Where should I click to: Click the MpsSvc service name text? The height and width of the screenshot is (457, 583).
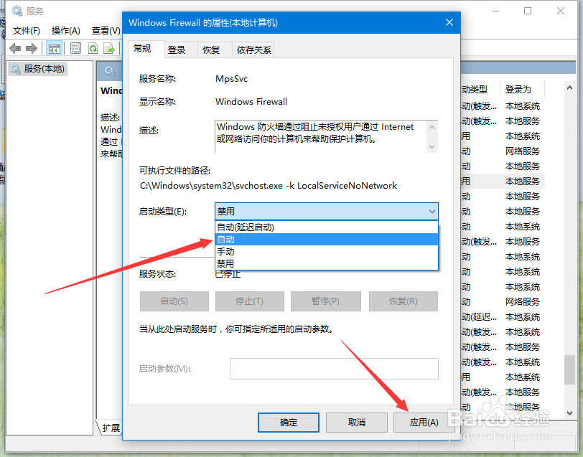(x=231, y=79)
